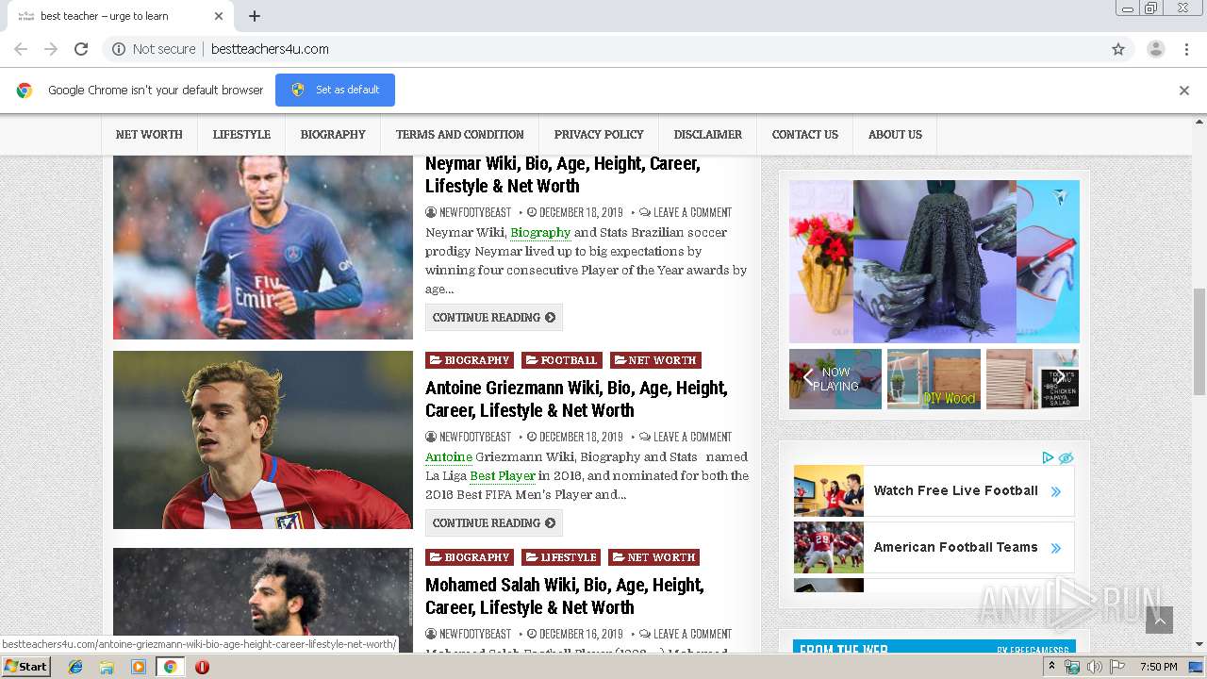Viewport: 1207px width, 679px height.
Task: Open DISCLAIMER menu item
Action: click(707, 135)
